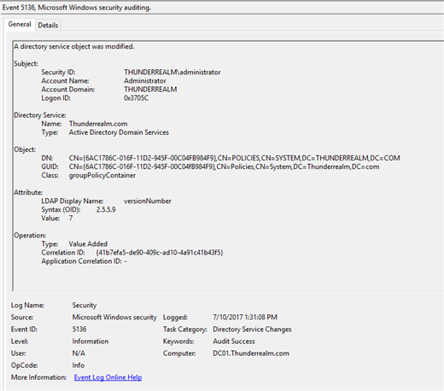Click the Attribute Value 7
The image size is (444, 391).
click(71, 218)
